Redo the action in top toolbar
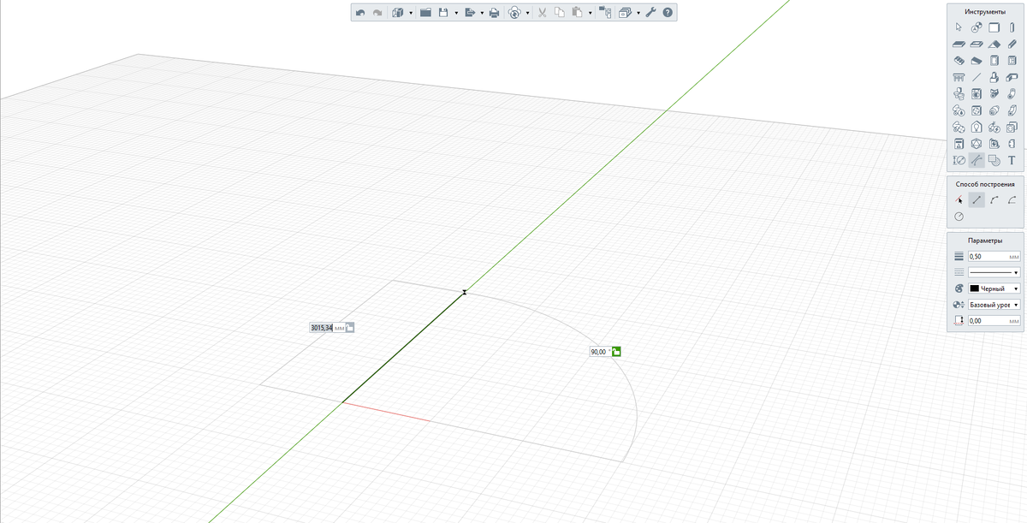This screenshot has height=523, width=1027. 377,13
